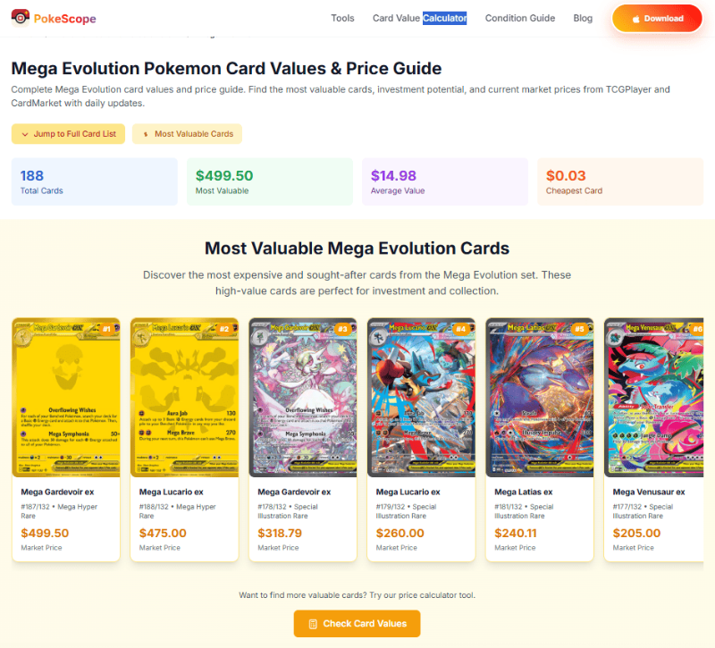Click the #3 rank badge on pink Gardevoir card

[342, 329]
